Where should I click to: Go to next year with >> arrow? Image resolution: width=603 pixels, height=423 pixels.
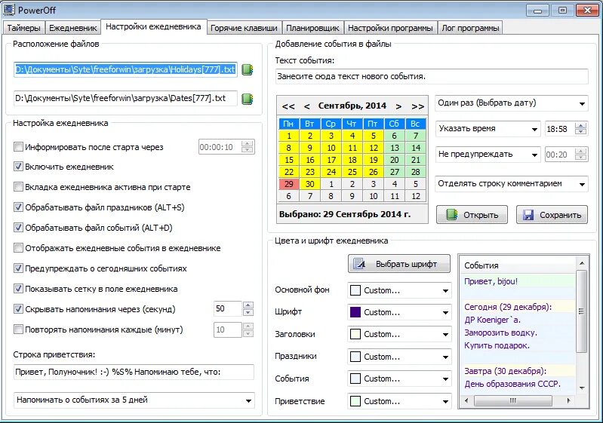click(x=417, y=106)
